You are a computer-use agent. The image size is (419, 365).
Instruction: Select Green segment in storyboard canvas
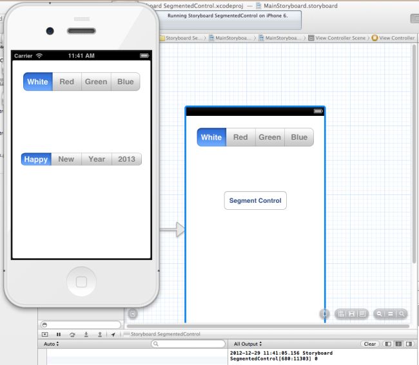click(x=270, y=137)
